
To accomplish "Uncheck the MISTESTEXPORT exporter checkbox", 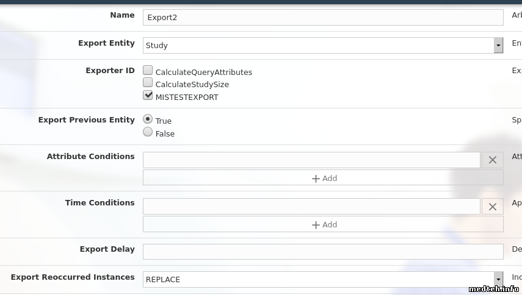I will click(148, 96).
